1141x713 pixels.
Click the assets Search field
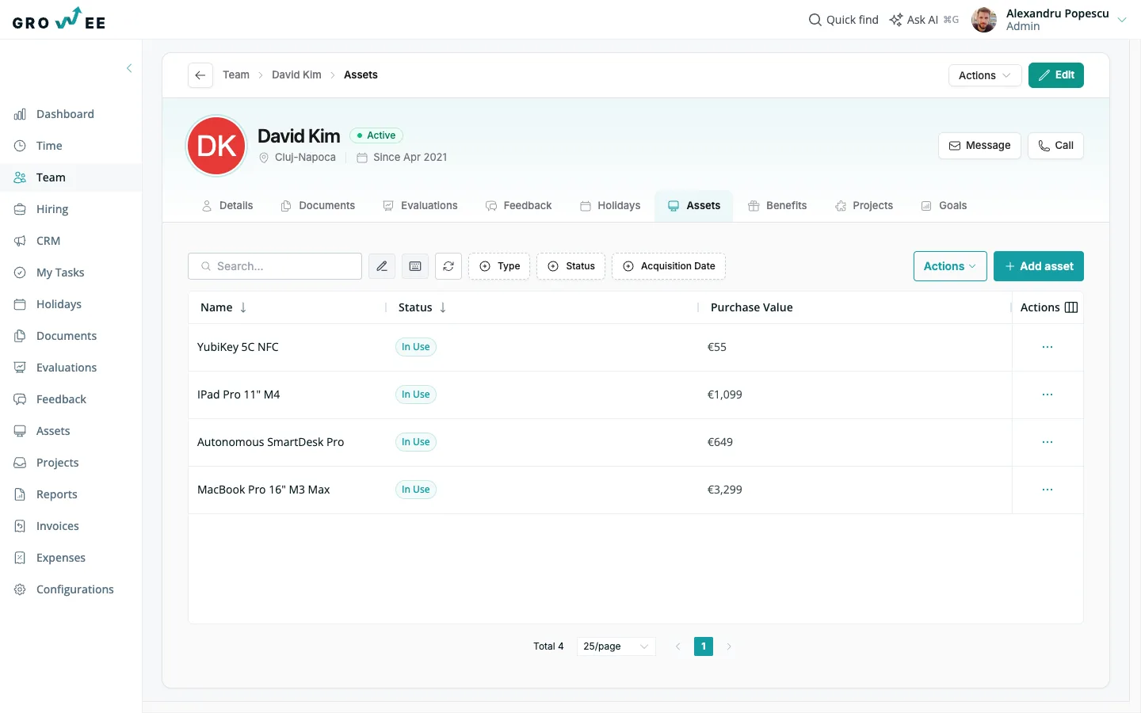tap(275, 266)
